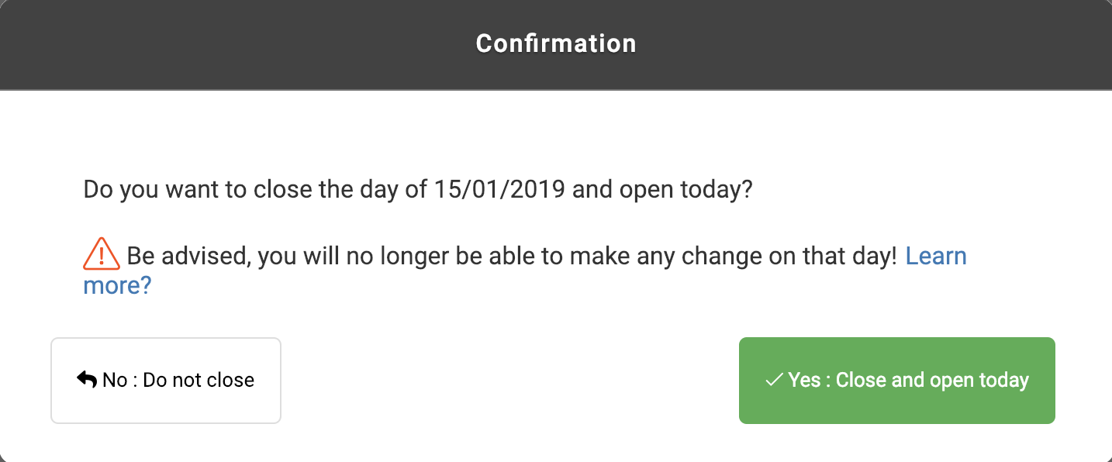Viewport: 1112px width, 462px height.
Task: Click the dark header bar of the dialog
Action: [556, 44]
